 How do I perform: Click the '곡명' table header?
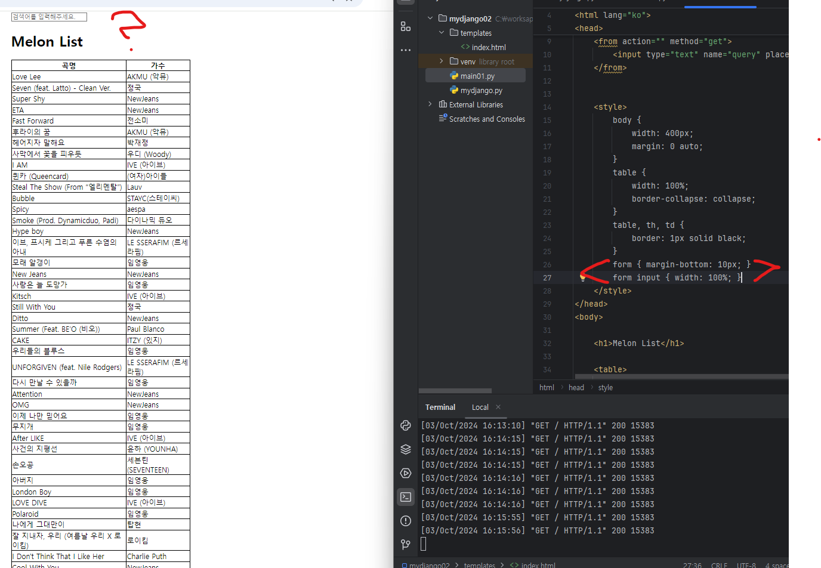69,66
